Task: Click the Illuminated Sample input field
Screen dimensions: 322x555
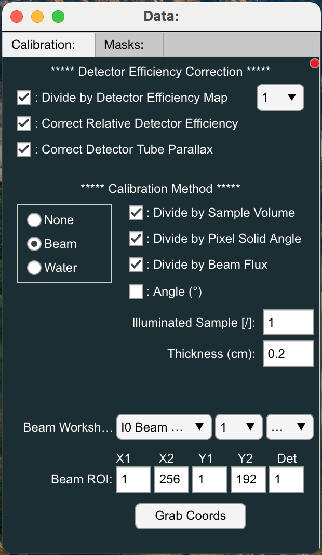Action: [288, 323]
